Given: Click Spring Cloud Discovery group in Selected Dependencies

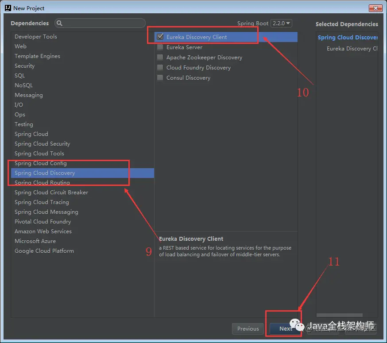Looking at the screenshot, I should 348,38.
